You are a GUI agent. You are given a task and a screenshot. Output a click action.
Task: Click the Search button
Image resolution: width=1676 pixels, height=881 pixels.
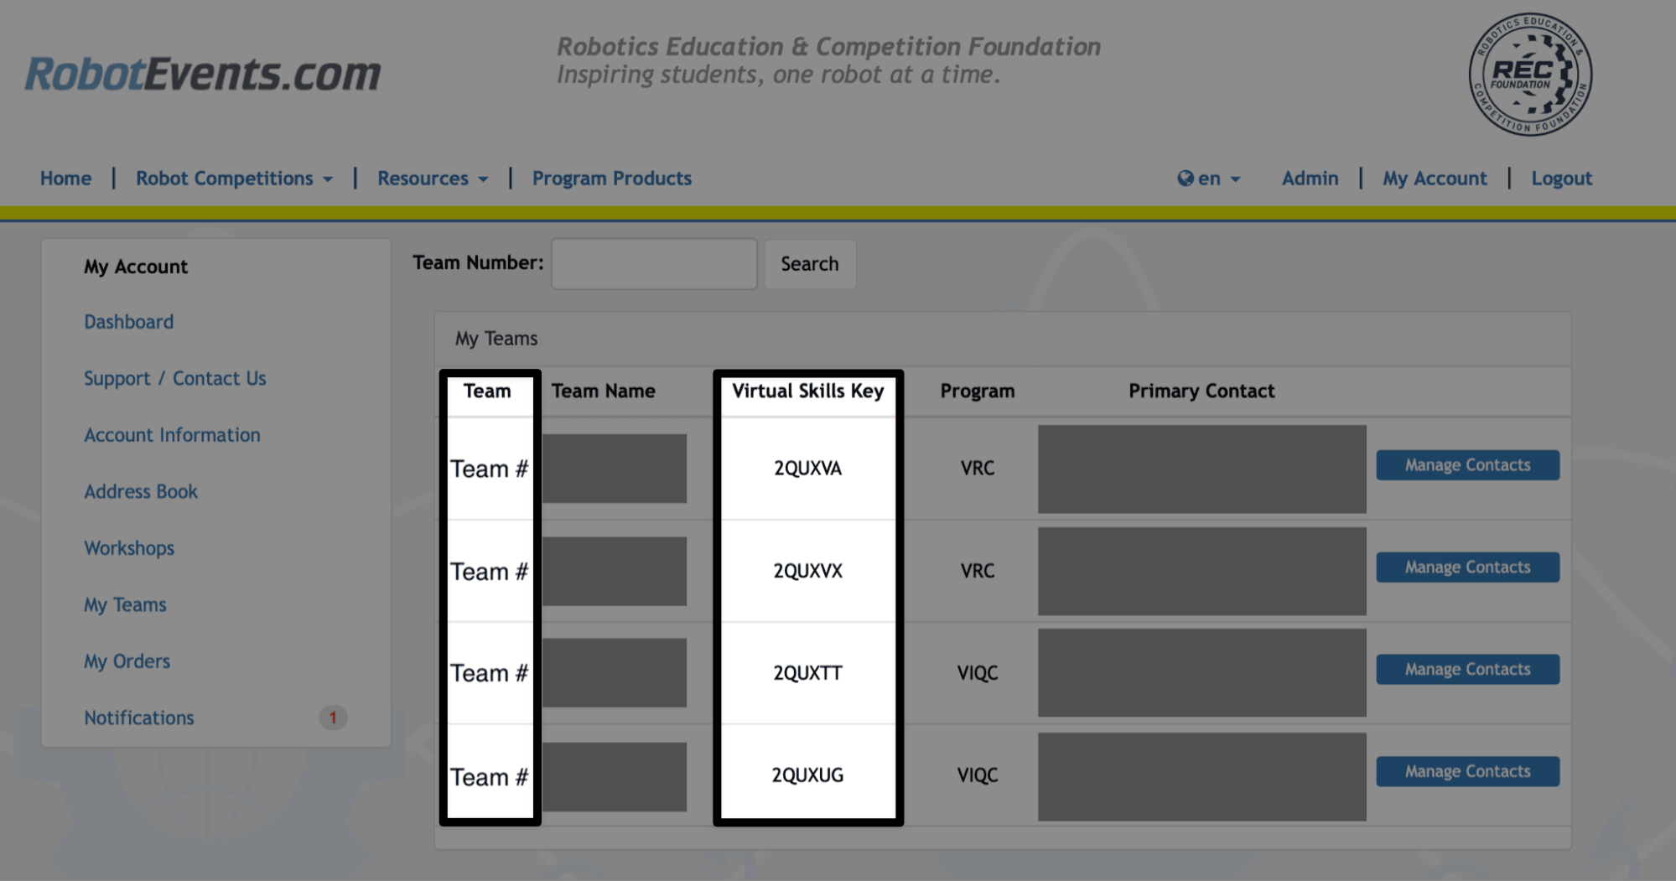coord(809,264)
